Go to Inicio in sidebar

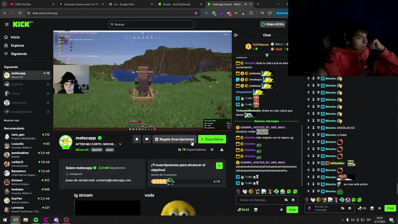click(x=15, y=37)
